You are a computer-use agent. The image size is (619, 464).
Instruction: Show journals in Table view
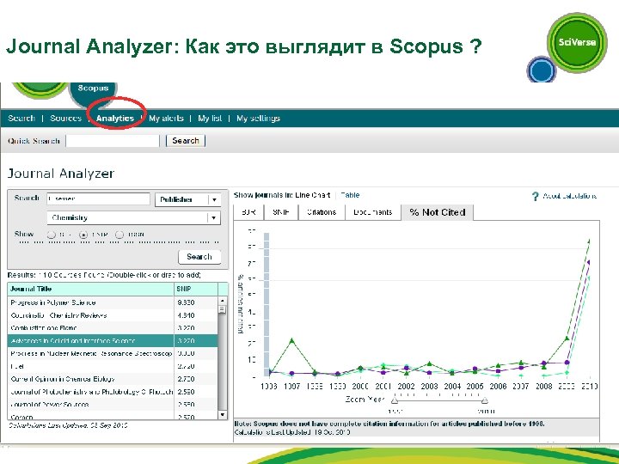[350, 195]
